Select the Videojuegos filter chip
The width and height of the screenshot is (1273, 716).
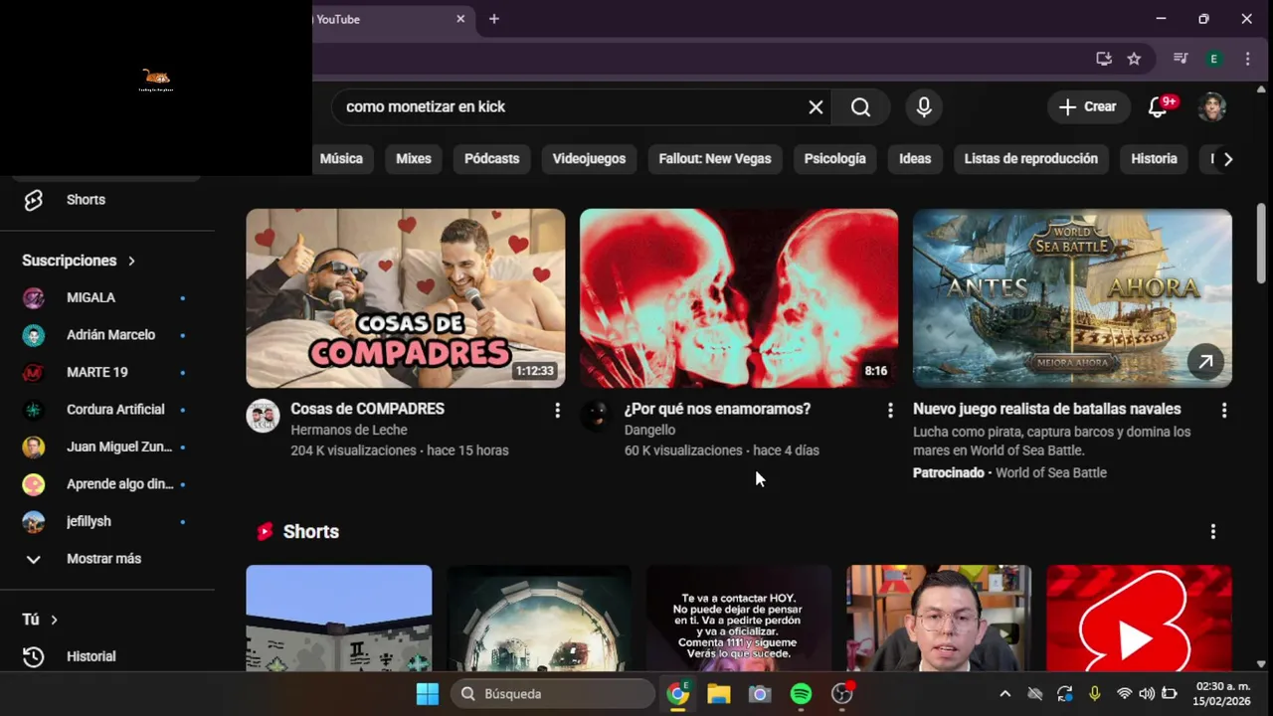tap(589, 159)
